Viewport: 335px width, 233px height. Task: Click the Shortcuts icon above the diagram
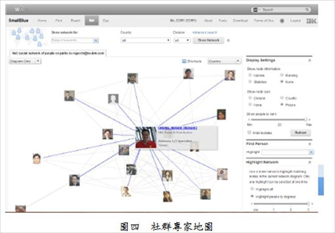point(185,61)
